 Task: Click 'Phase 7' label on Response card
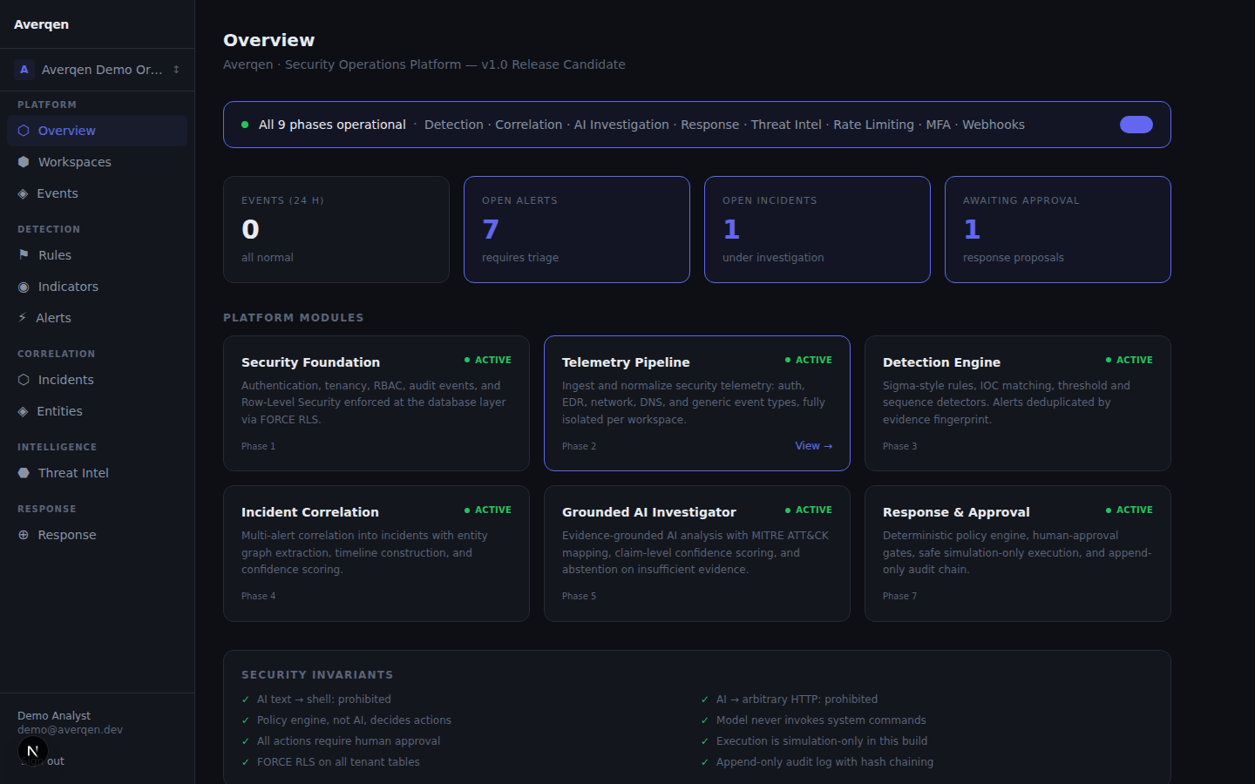pyautogui.click(x=899, y=597)
